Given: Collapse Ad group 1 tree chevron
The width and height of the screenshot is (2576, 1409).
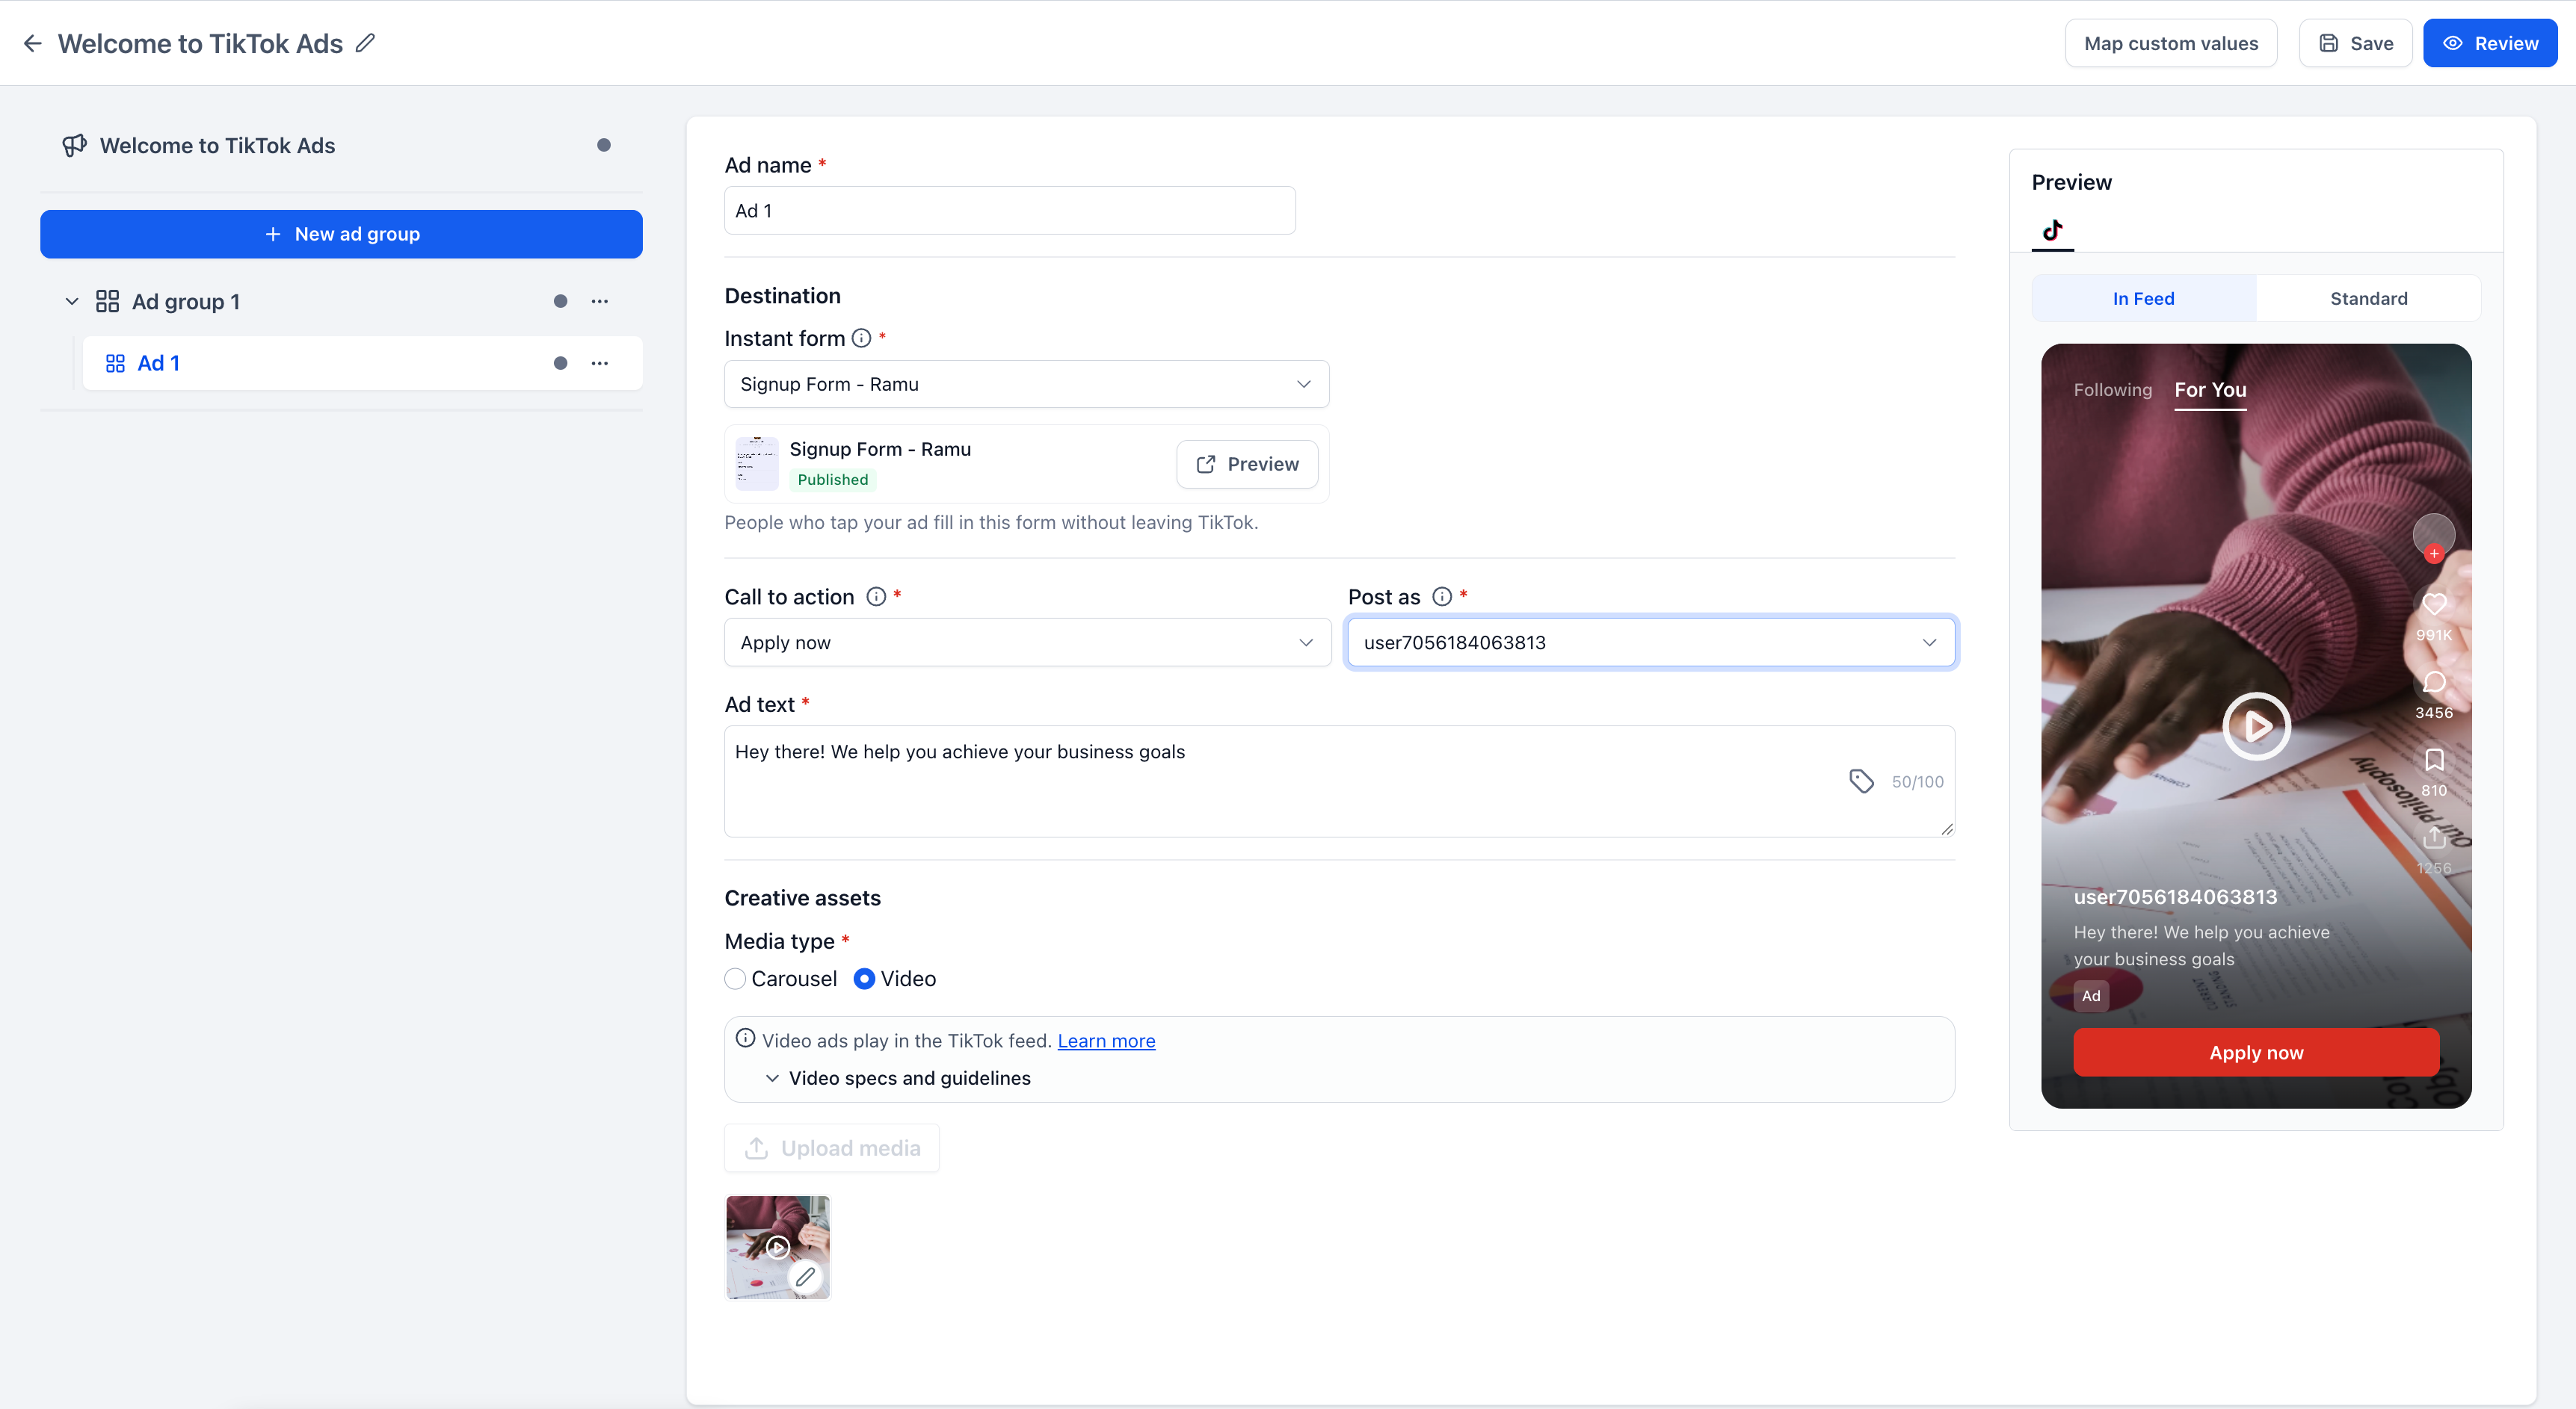Looking at the screenshot, I should (72, 301).
